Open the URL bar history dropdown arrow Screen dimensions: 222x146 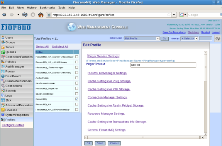[174, 15]
